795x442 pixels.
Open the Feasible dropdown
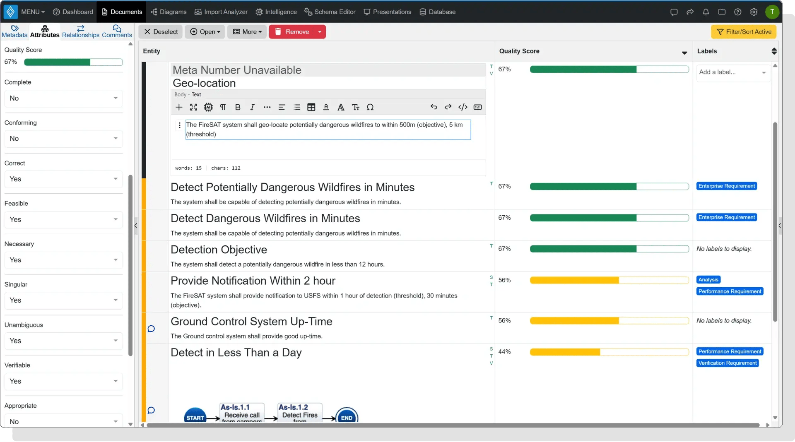64,220
